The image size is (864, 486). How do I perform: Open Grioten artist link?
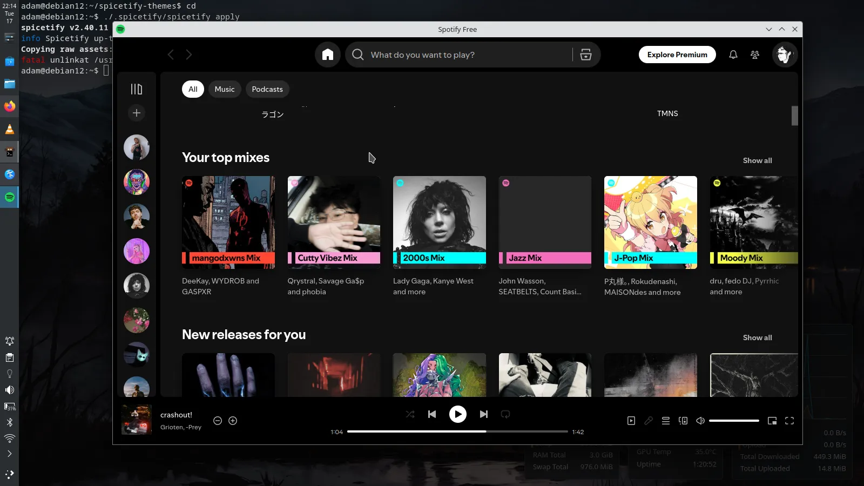(172, 427)
